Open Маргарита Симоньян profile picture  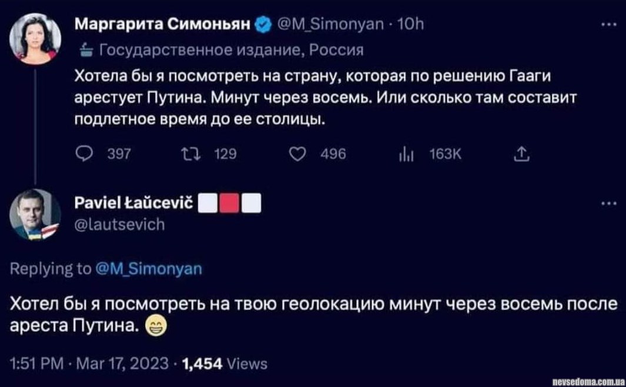point(35,38)
